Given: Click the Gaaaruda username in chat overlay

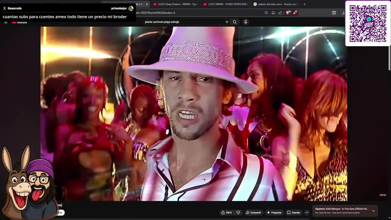Looking at the screenshot, I should click(14, 8).
